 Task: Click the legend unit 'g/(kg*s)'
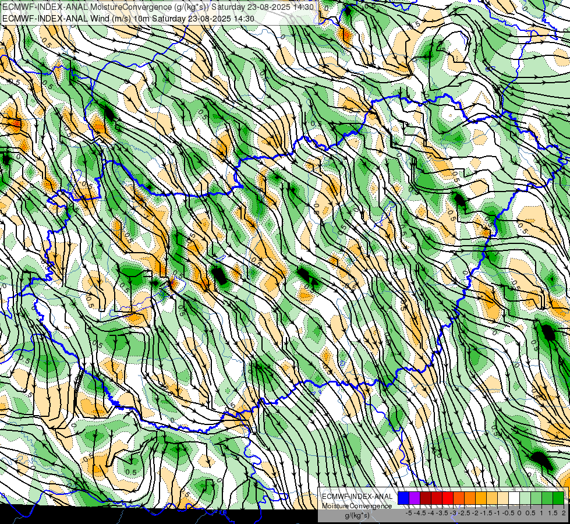(x=357, y=515)
